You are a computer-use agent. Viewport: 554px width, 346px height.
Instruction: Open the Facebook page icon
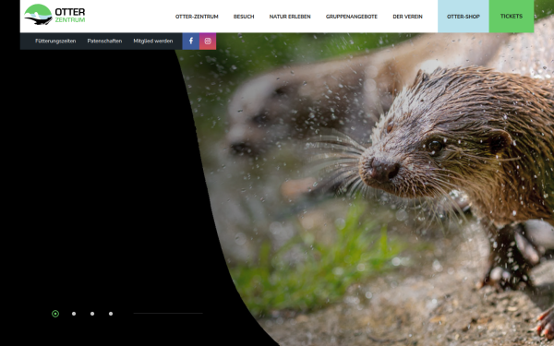click(x=191, y=41)
